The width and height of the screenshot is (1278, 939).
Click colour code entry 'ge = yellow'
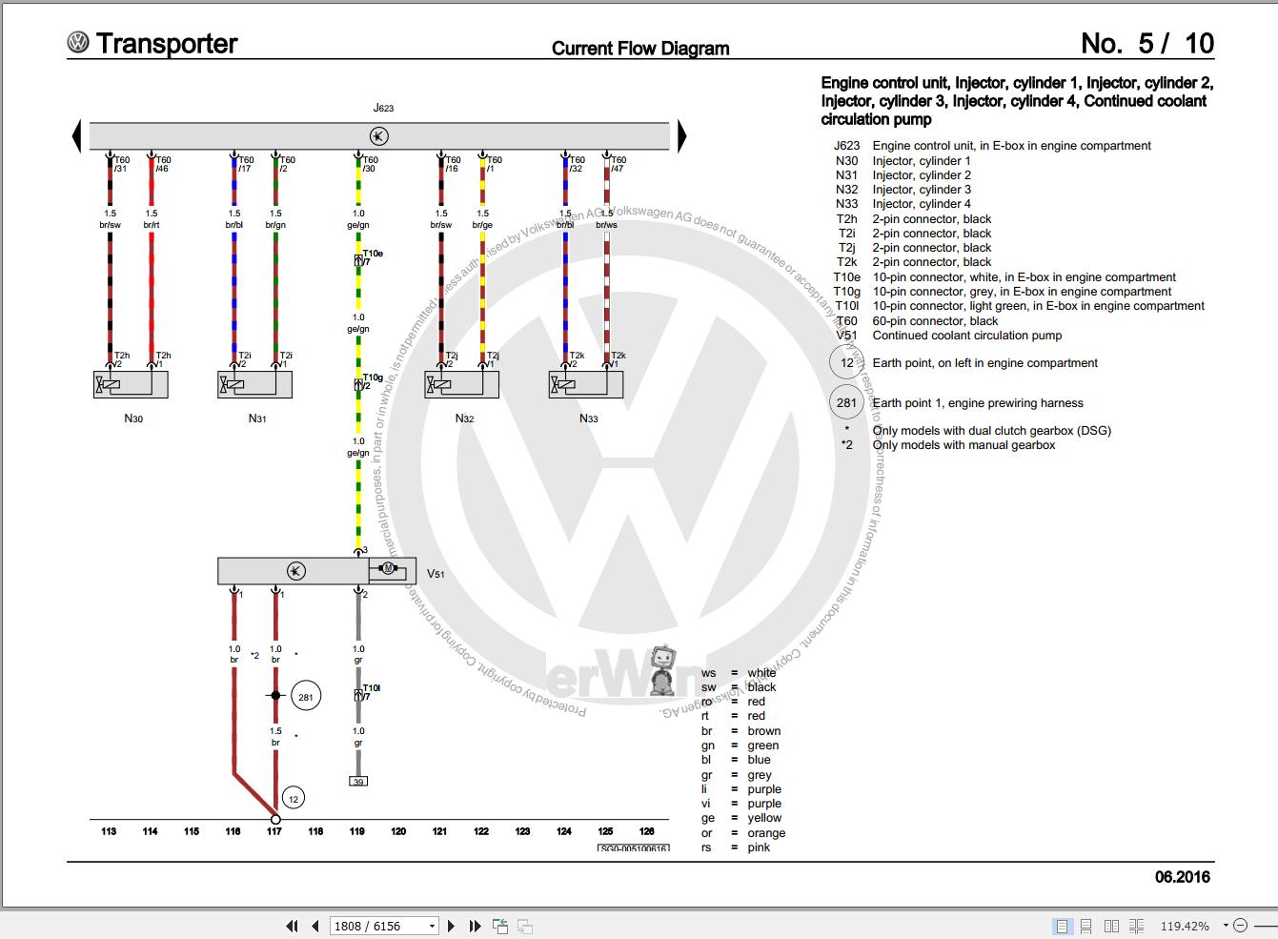tap(741, 818)
